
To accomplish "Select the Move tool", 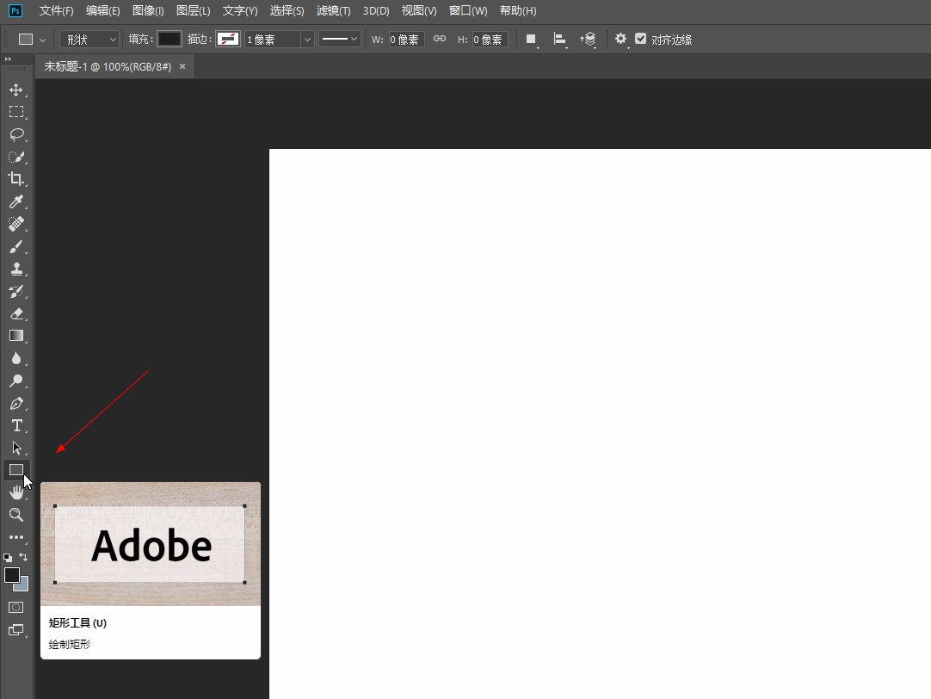I will 16,90.
